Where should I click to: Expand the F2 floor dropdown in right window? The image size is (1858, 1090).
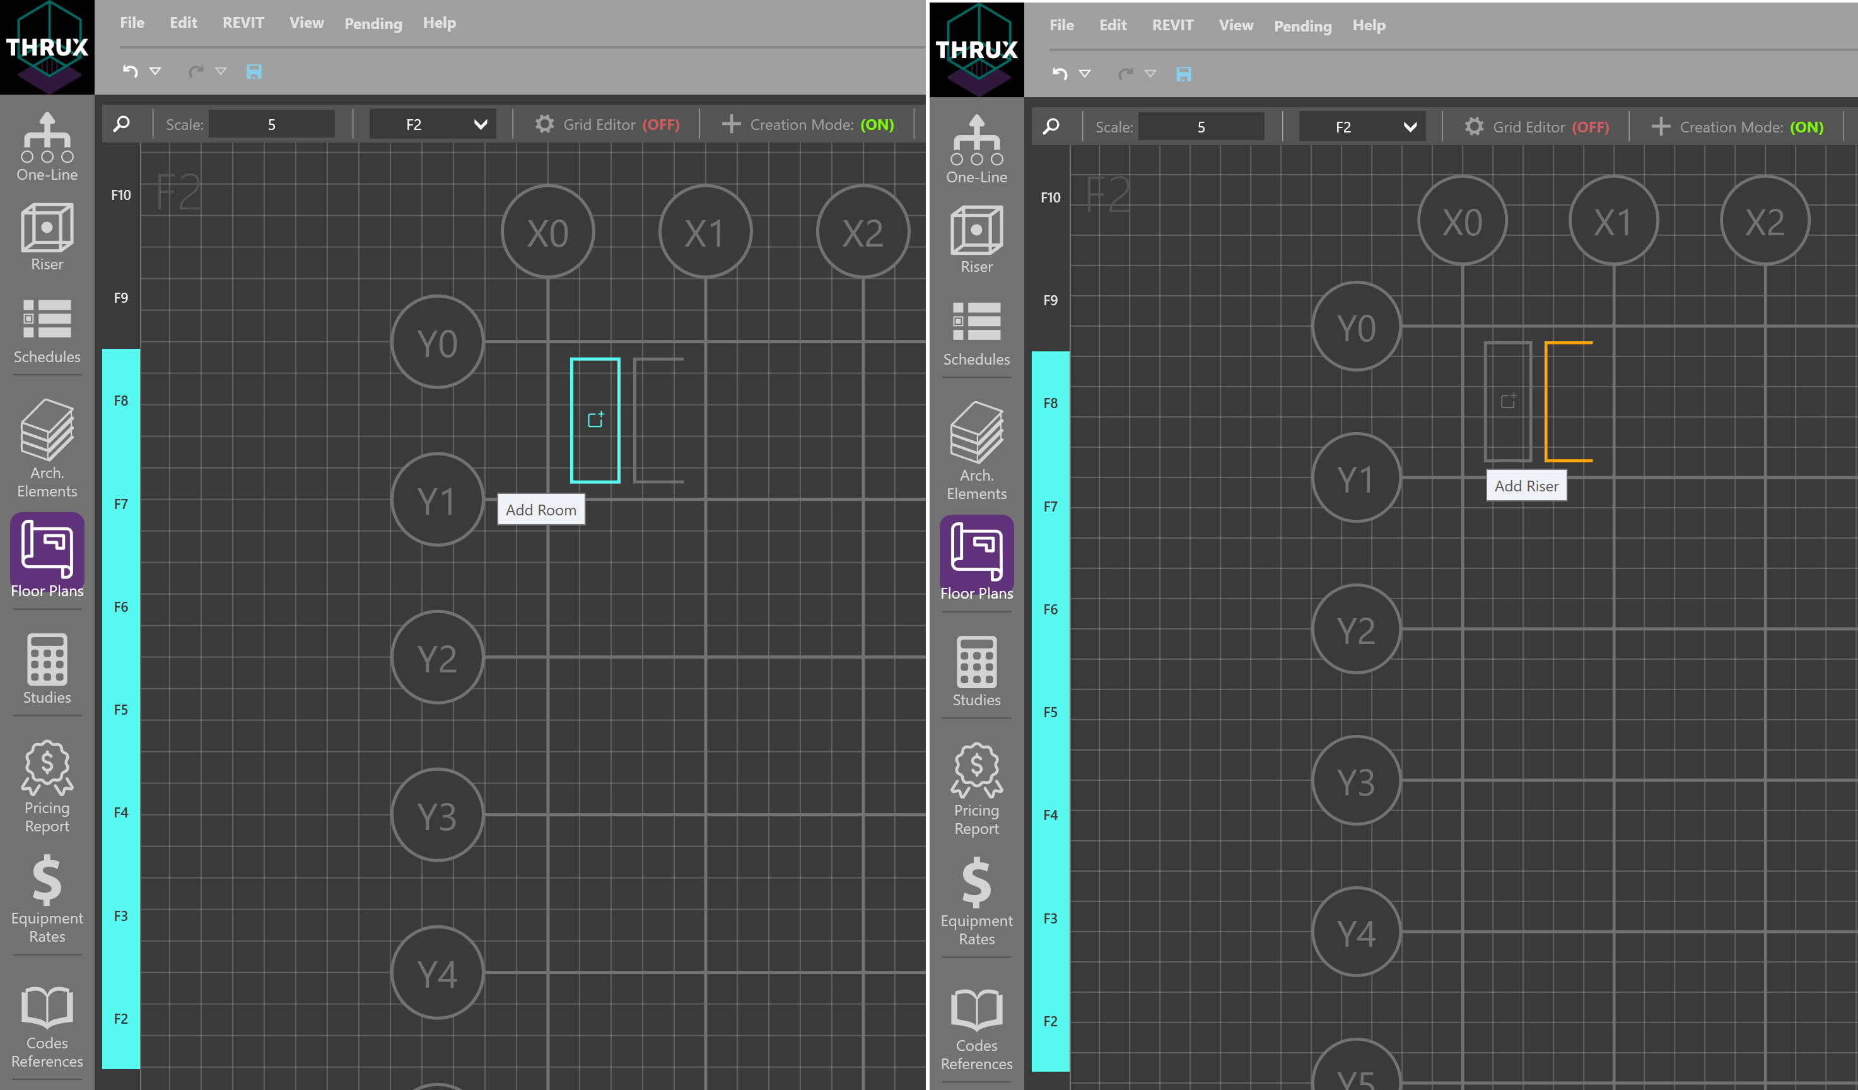click(x=1362, y=127)
